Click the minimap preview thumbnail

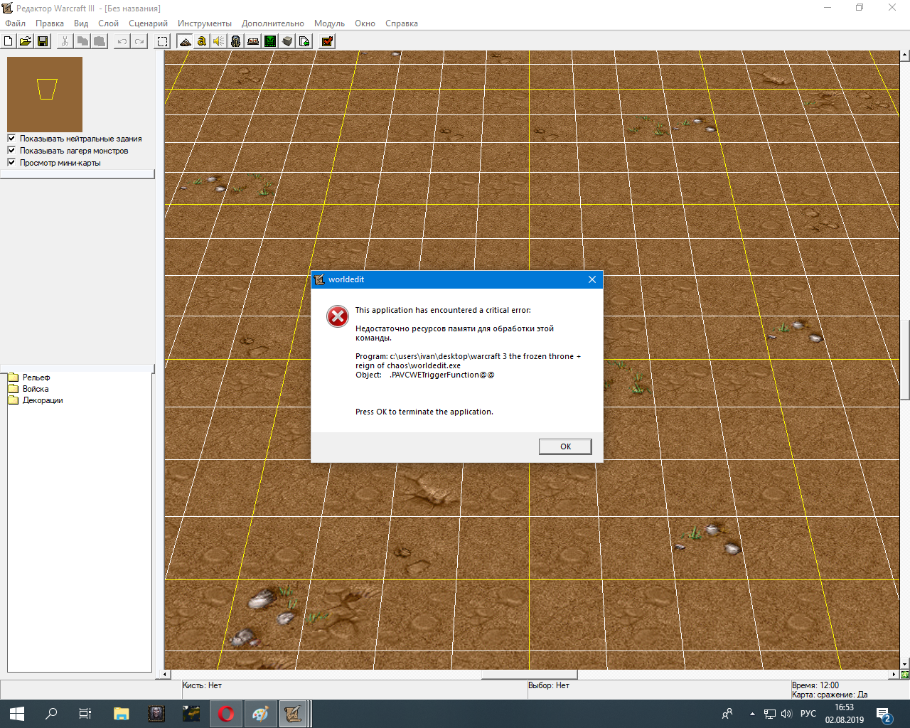click(x=45, y=94)
